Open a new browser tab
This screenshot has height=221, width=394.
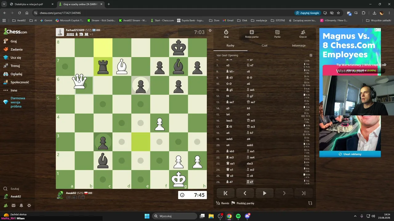pyautogui.click(x=109, y=4)
